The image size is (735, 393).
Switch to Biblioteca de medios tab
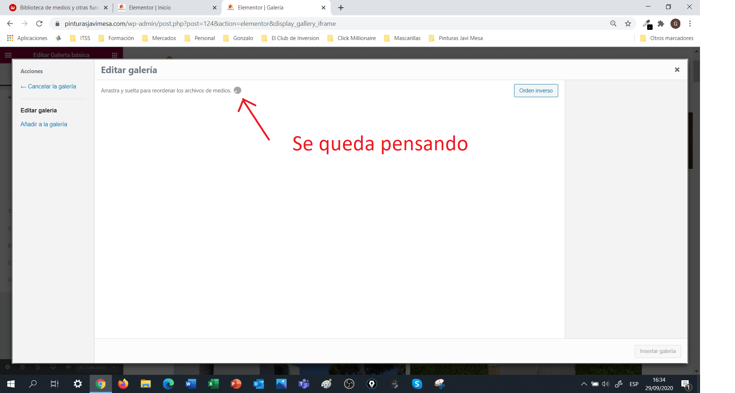(58, 8)
